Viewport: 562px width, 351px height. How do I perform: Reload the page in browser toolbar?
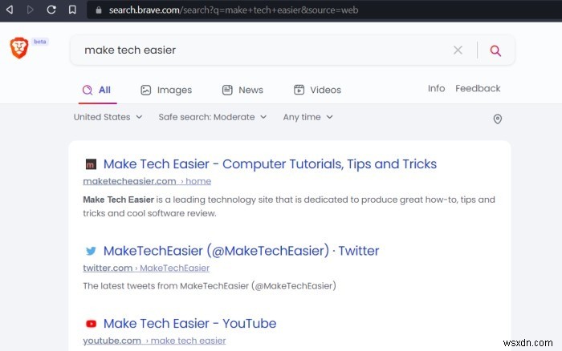pyautogui.click(x=51, y=10)
